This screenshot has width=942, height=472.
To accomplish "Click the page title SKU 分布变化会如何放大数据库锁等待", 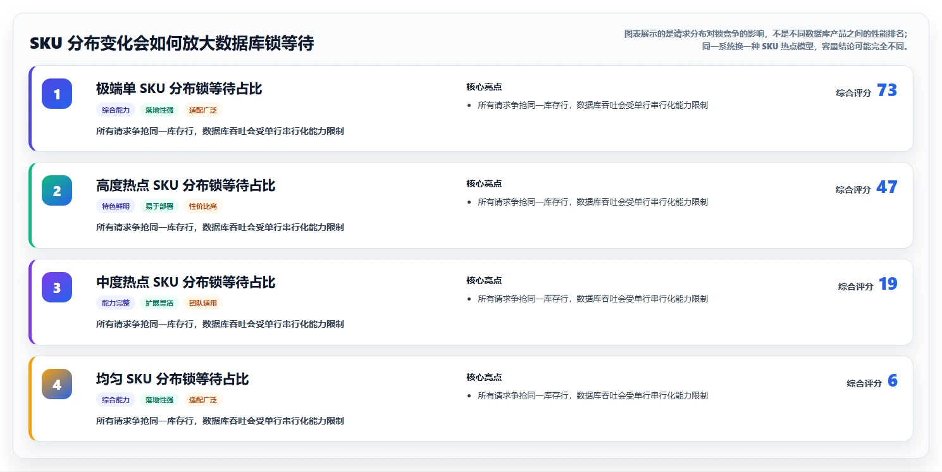I will pyautogui.click(x=172, y=44).
